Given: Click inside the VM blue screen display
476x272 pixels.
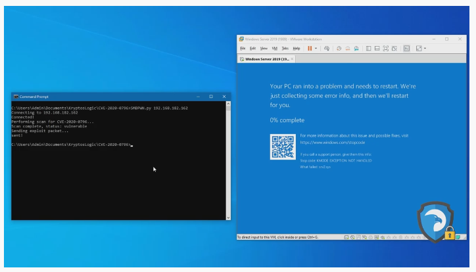Looking at the screenshot, I should (x=351, y=148).
